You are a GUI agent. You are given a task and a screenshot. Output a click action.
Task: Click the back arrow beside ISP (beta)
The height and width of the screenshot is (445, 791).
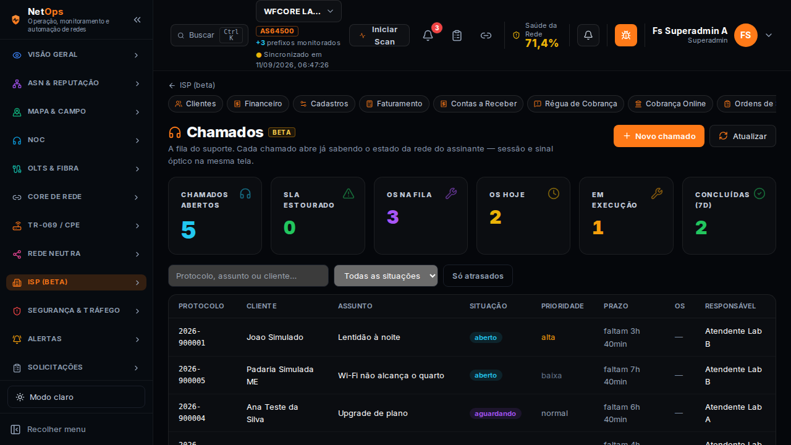click(x=172, y=85)
